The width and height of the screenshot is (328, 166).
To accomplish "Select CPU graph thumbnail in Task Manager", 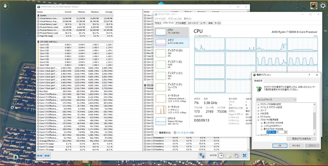I will [x=161, y=32].
